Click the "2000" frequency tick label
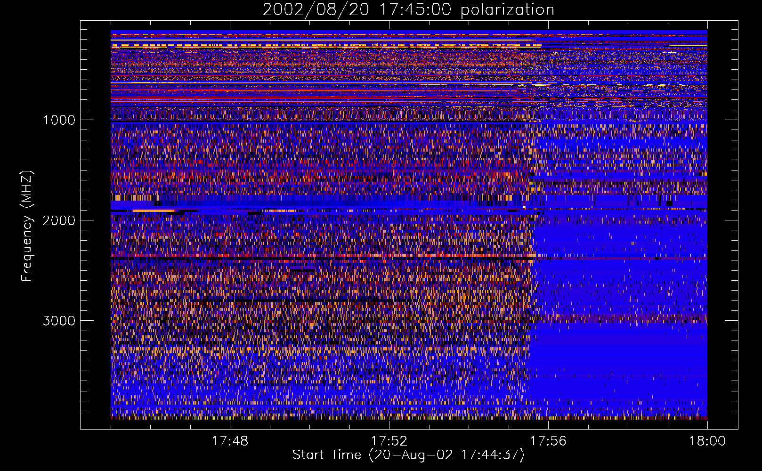The width and height of the screenshot is (762, 471). [x=59, y=220]
